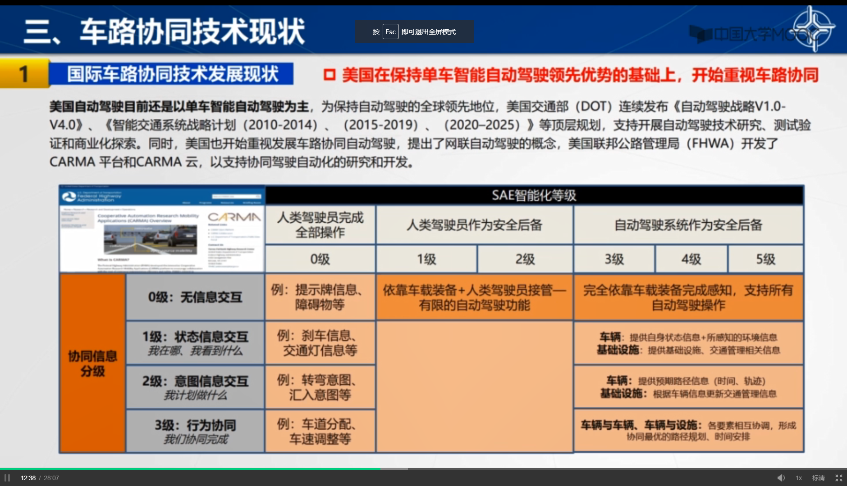Open the 标清 video quality menu
The width and height of the screenshot is (847, 486).
point(818,478)
